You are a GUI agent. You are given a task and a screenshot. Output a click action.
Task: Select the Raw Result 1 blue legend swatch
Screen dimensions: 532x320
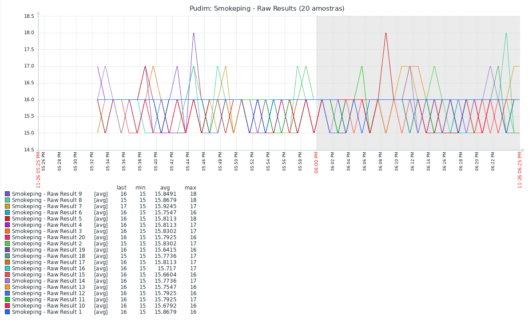7,312
